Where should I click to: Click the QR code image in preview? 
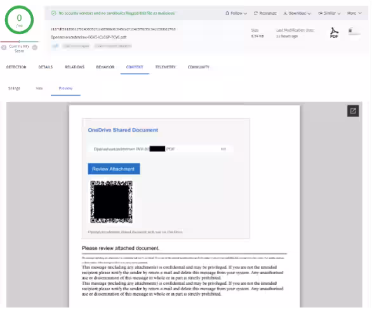111,202
